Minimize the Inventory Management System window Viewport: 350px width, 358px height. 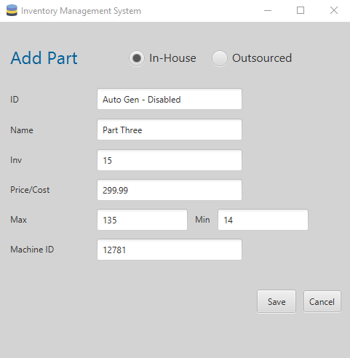pyautogui.click(x=268, y=10)
